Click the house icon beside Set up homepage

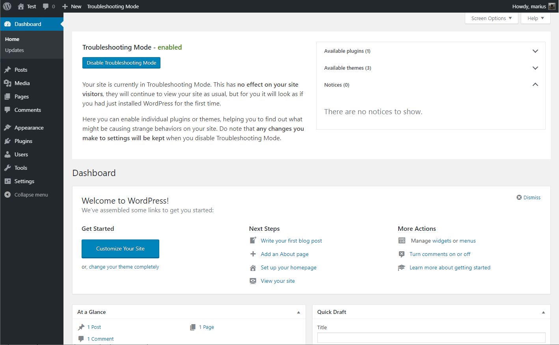pyautogui.click(x=253, y=268)
